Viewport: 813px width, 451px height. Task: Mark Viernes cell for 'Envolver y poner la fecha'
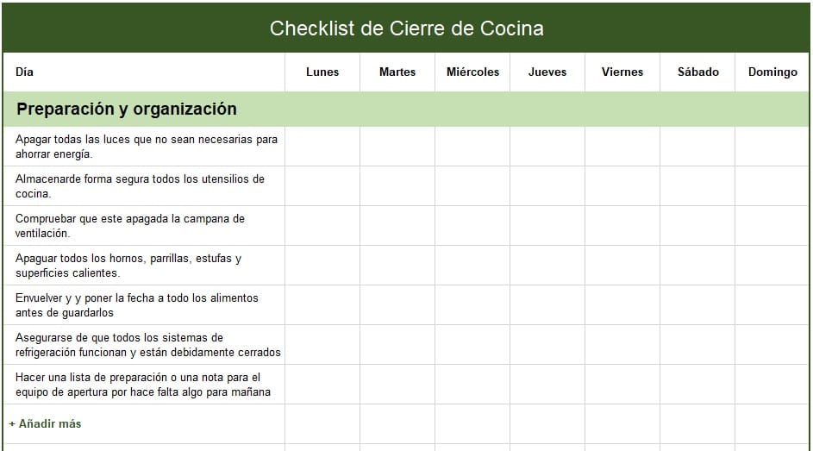[622, 305]
